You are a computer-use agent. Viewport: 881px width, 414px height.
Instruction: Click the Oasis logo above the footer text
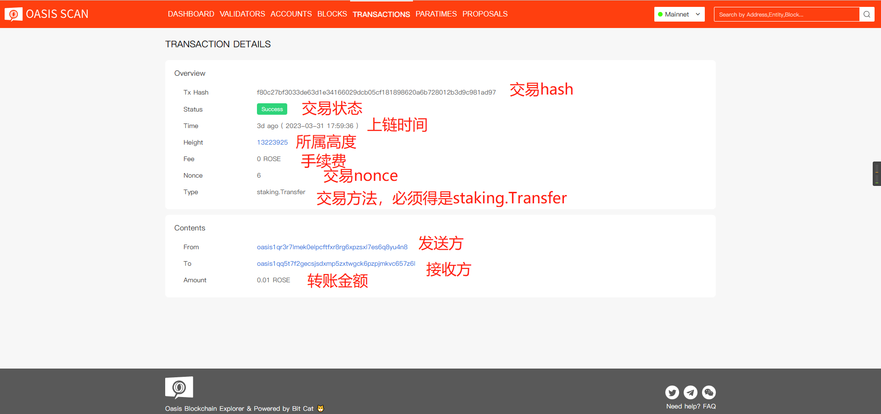point(178,387)
